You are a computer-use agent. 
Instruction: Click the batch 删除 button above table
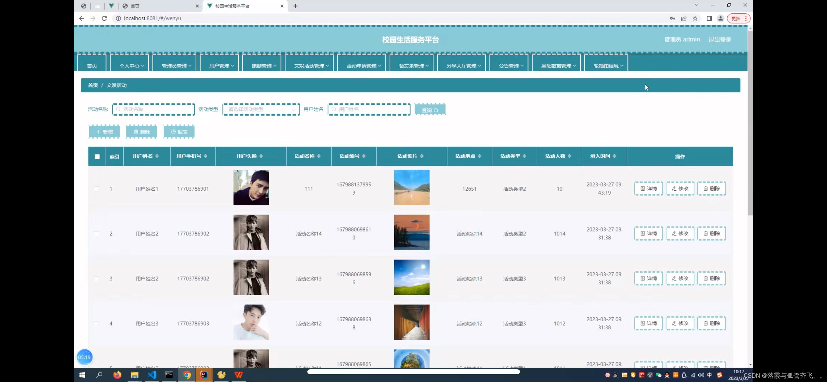[141, 132]
